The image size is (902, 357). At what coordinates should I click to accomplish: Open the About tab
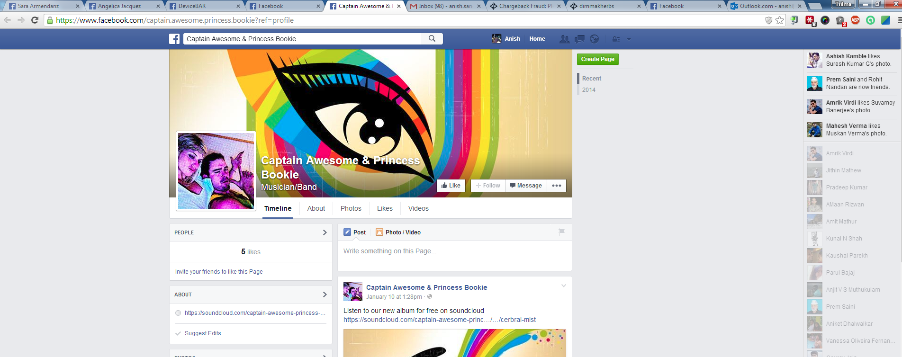[316, 208]
